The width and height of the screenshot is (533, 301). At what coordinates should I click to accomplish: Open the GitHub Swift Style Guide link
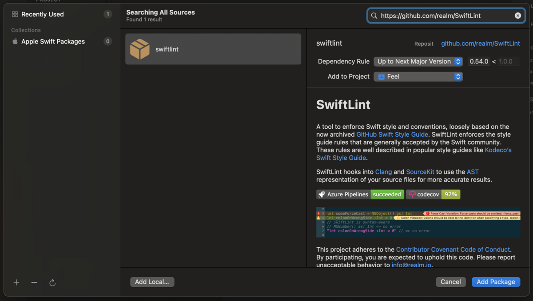[x=392, y=135]
